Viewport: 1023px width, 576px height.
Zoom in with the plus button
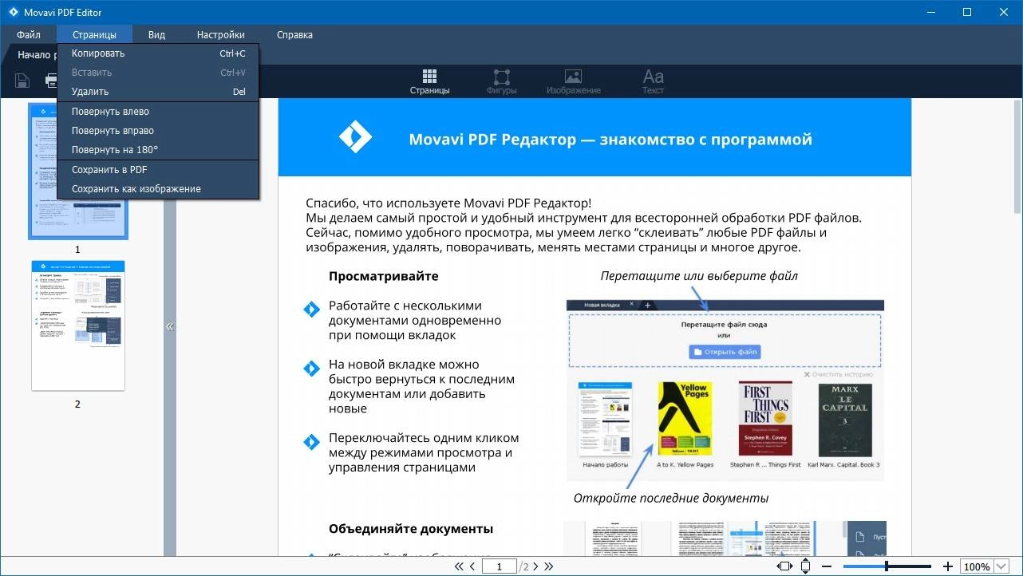(x=948, y=566)
